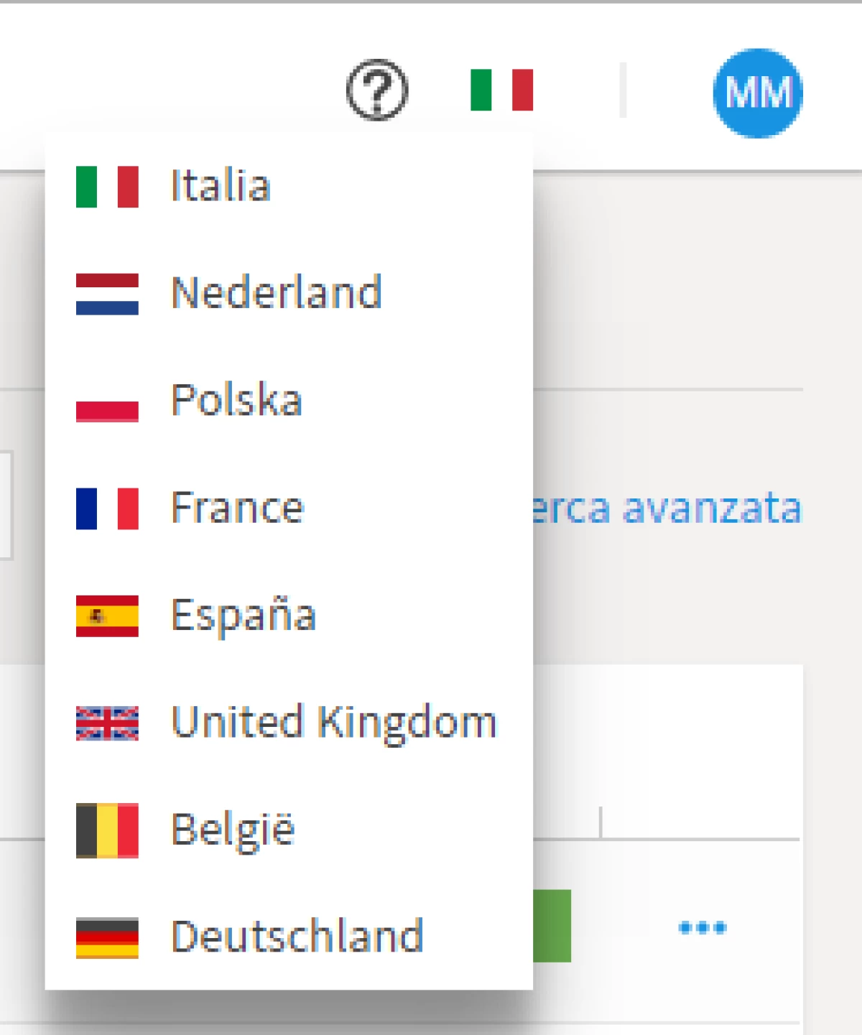The image size is (862, 1035).
Task: Choose België in the language list
Action: pos(233,830)
